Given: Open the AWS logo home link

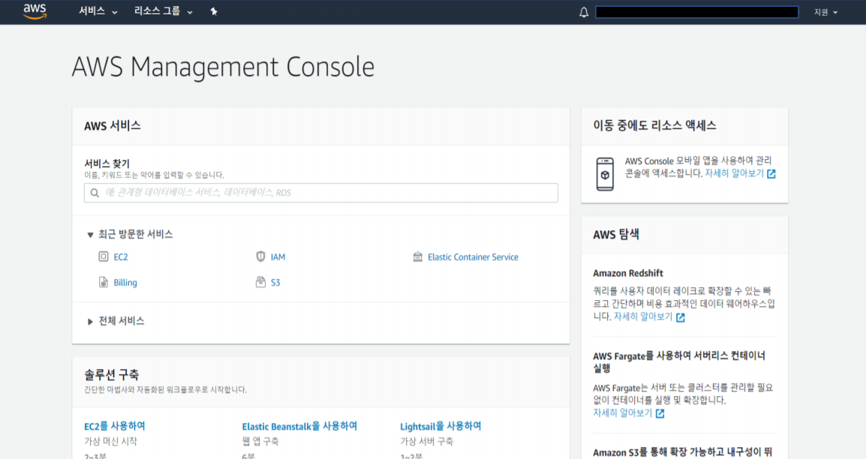Looking at the screenshot, I should click(x=35, y=11).
